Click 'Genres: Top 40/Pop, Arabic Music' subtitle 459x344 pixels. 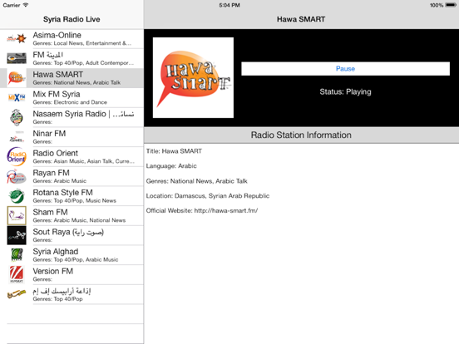(76, 260)
